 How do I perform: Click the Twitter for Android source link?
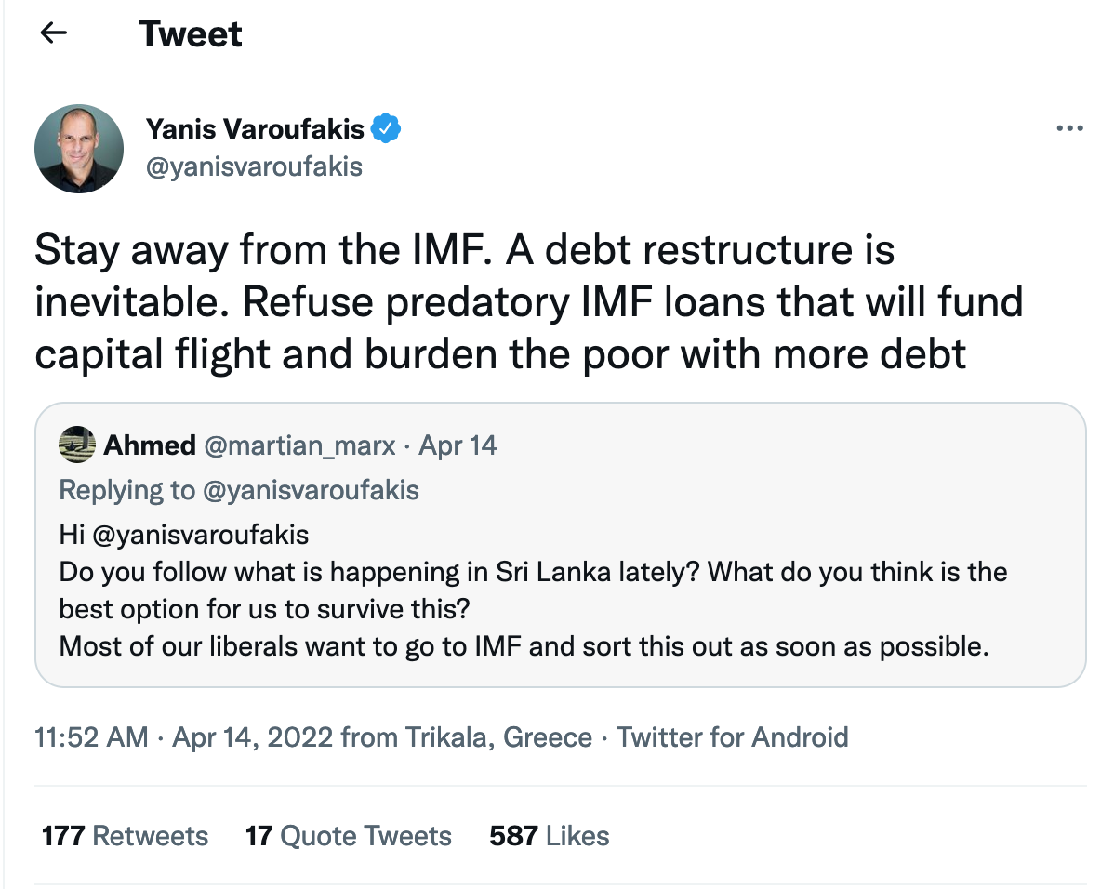coord(733,737)
